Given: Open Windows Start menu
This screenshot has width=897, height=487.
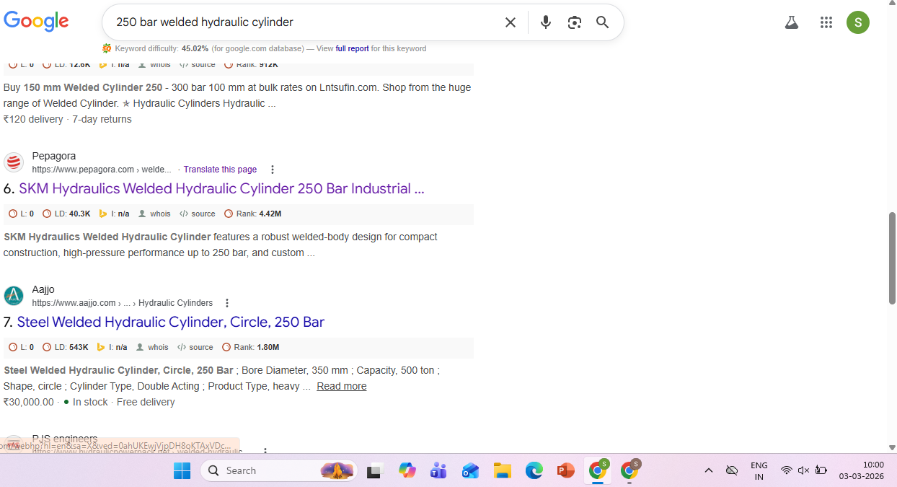Looking at the screenshot, I should tap(182, 470).
